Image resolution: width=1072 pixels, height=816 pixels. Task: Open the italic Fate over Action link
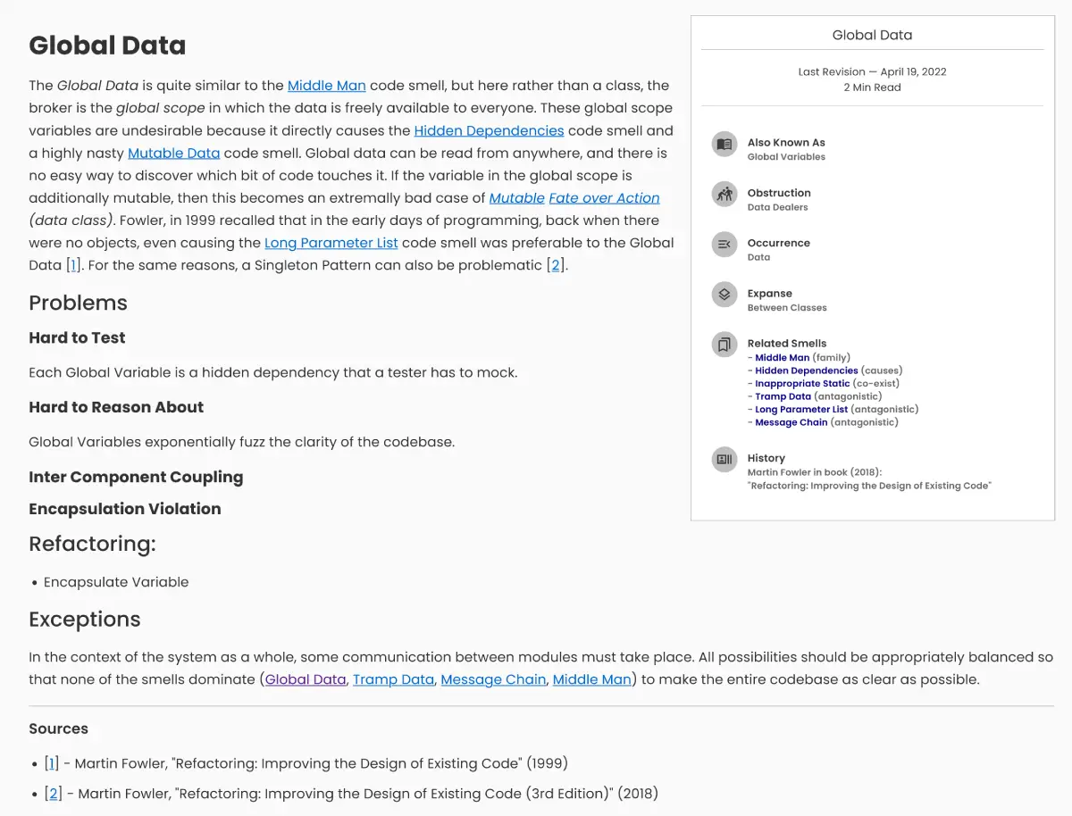604,198
